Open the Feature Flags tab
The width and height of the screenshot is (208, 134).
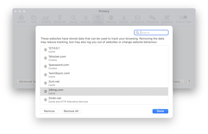[183, 19]
